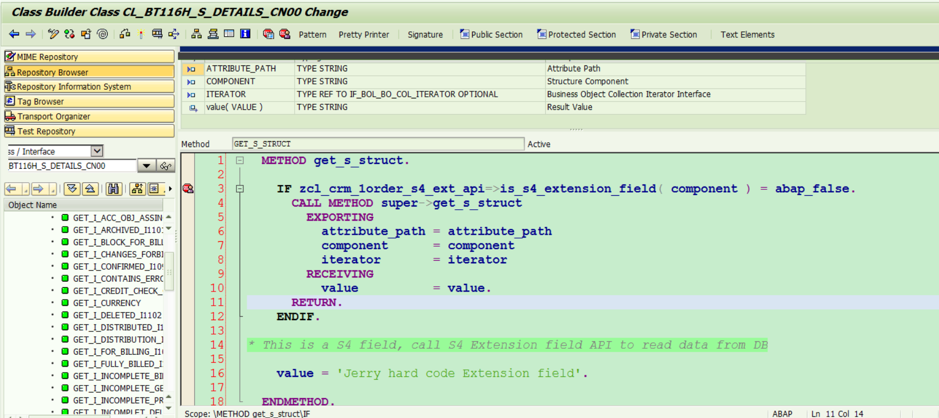Click the spiral Check syntax icon
939x418 pixels.
click(x=102, y=34)
